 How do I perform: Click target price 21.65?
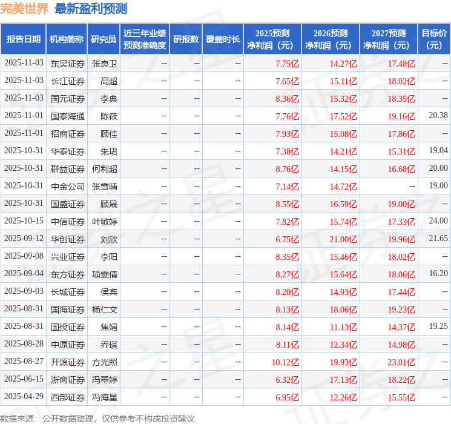click(x=438, y=238)
